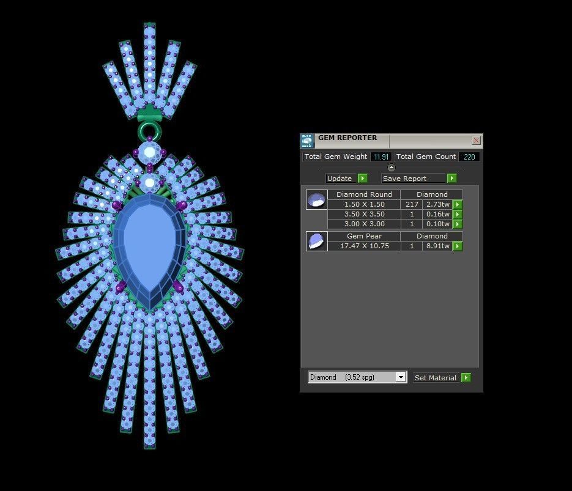Click the Gem Pear header cell
The height and width of the screenshot is (491, 572).
tap(364, 236)
